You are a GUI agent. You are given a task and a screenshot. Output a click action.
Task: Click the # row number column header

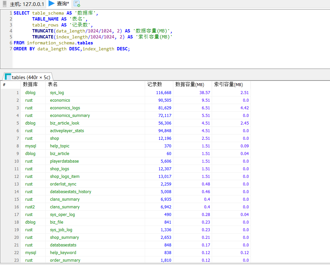[11, 84]
